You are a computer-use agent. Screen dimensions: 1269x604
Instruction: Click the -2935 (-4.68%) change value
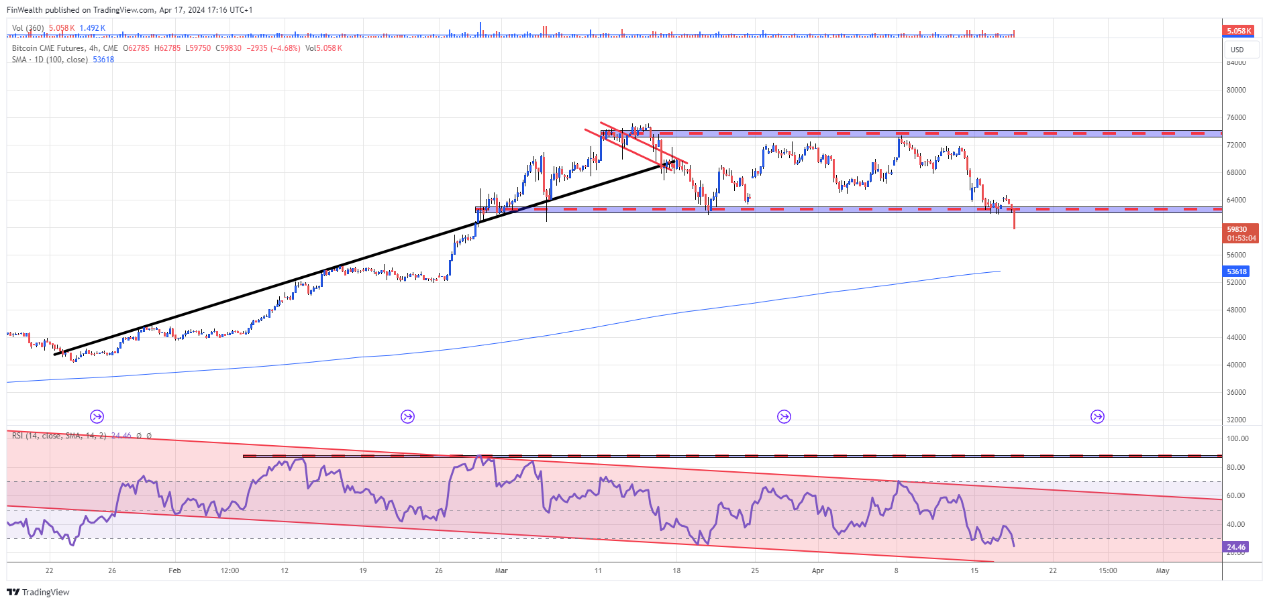click(274, 48)
